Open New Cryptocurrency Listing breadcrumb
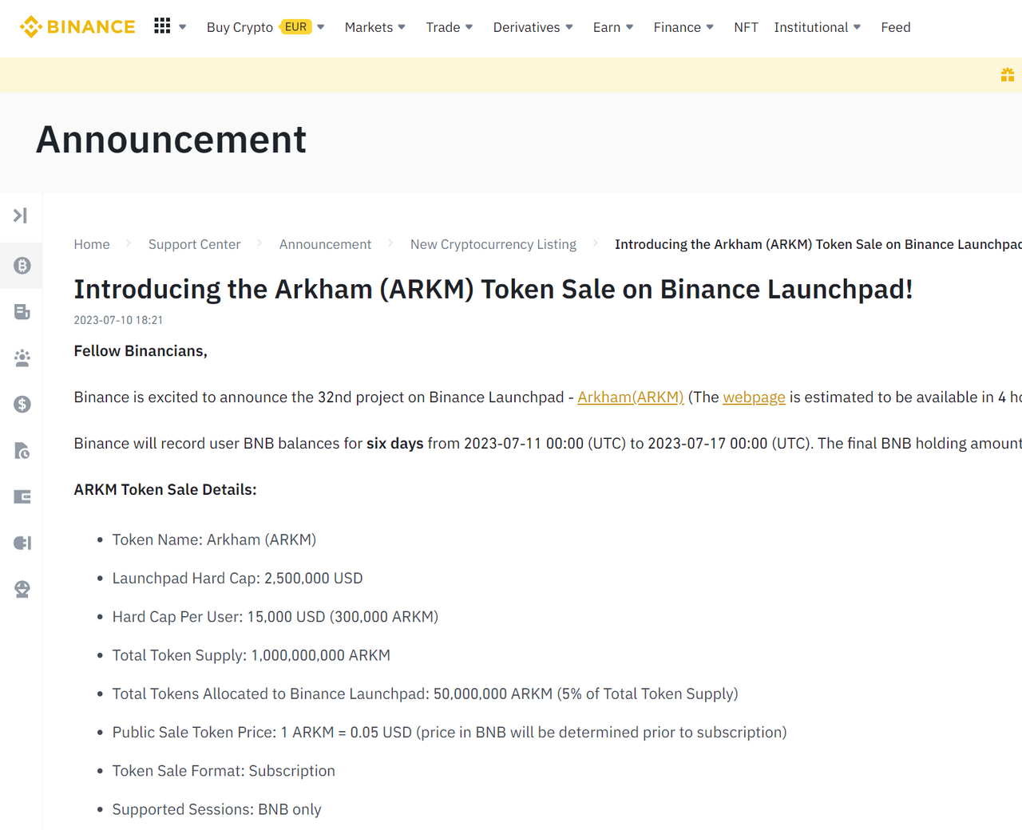Screen dimensions: 1022x830 pyautogui.click(x=493, y=244)
